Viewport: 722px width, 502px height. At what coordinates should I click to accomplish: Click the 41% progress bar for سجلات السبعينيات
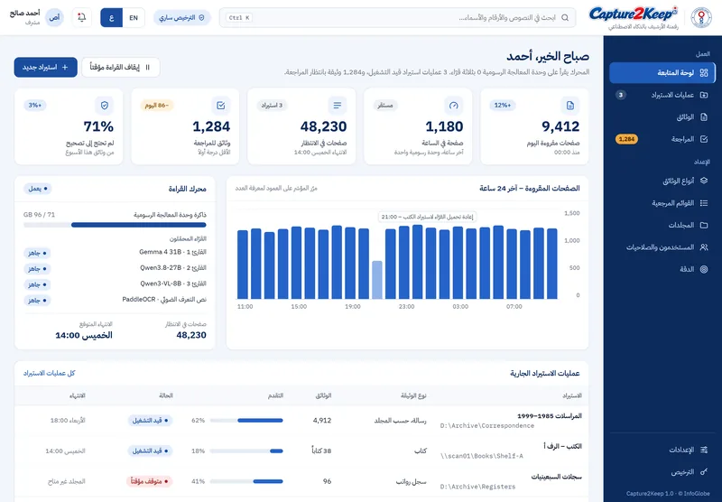click(246, 481)
